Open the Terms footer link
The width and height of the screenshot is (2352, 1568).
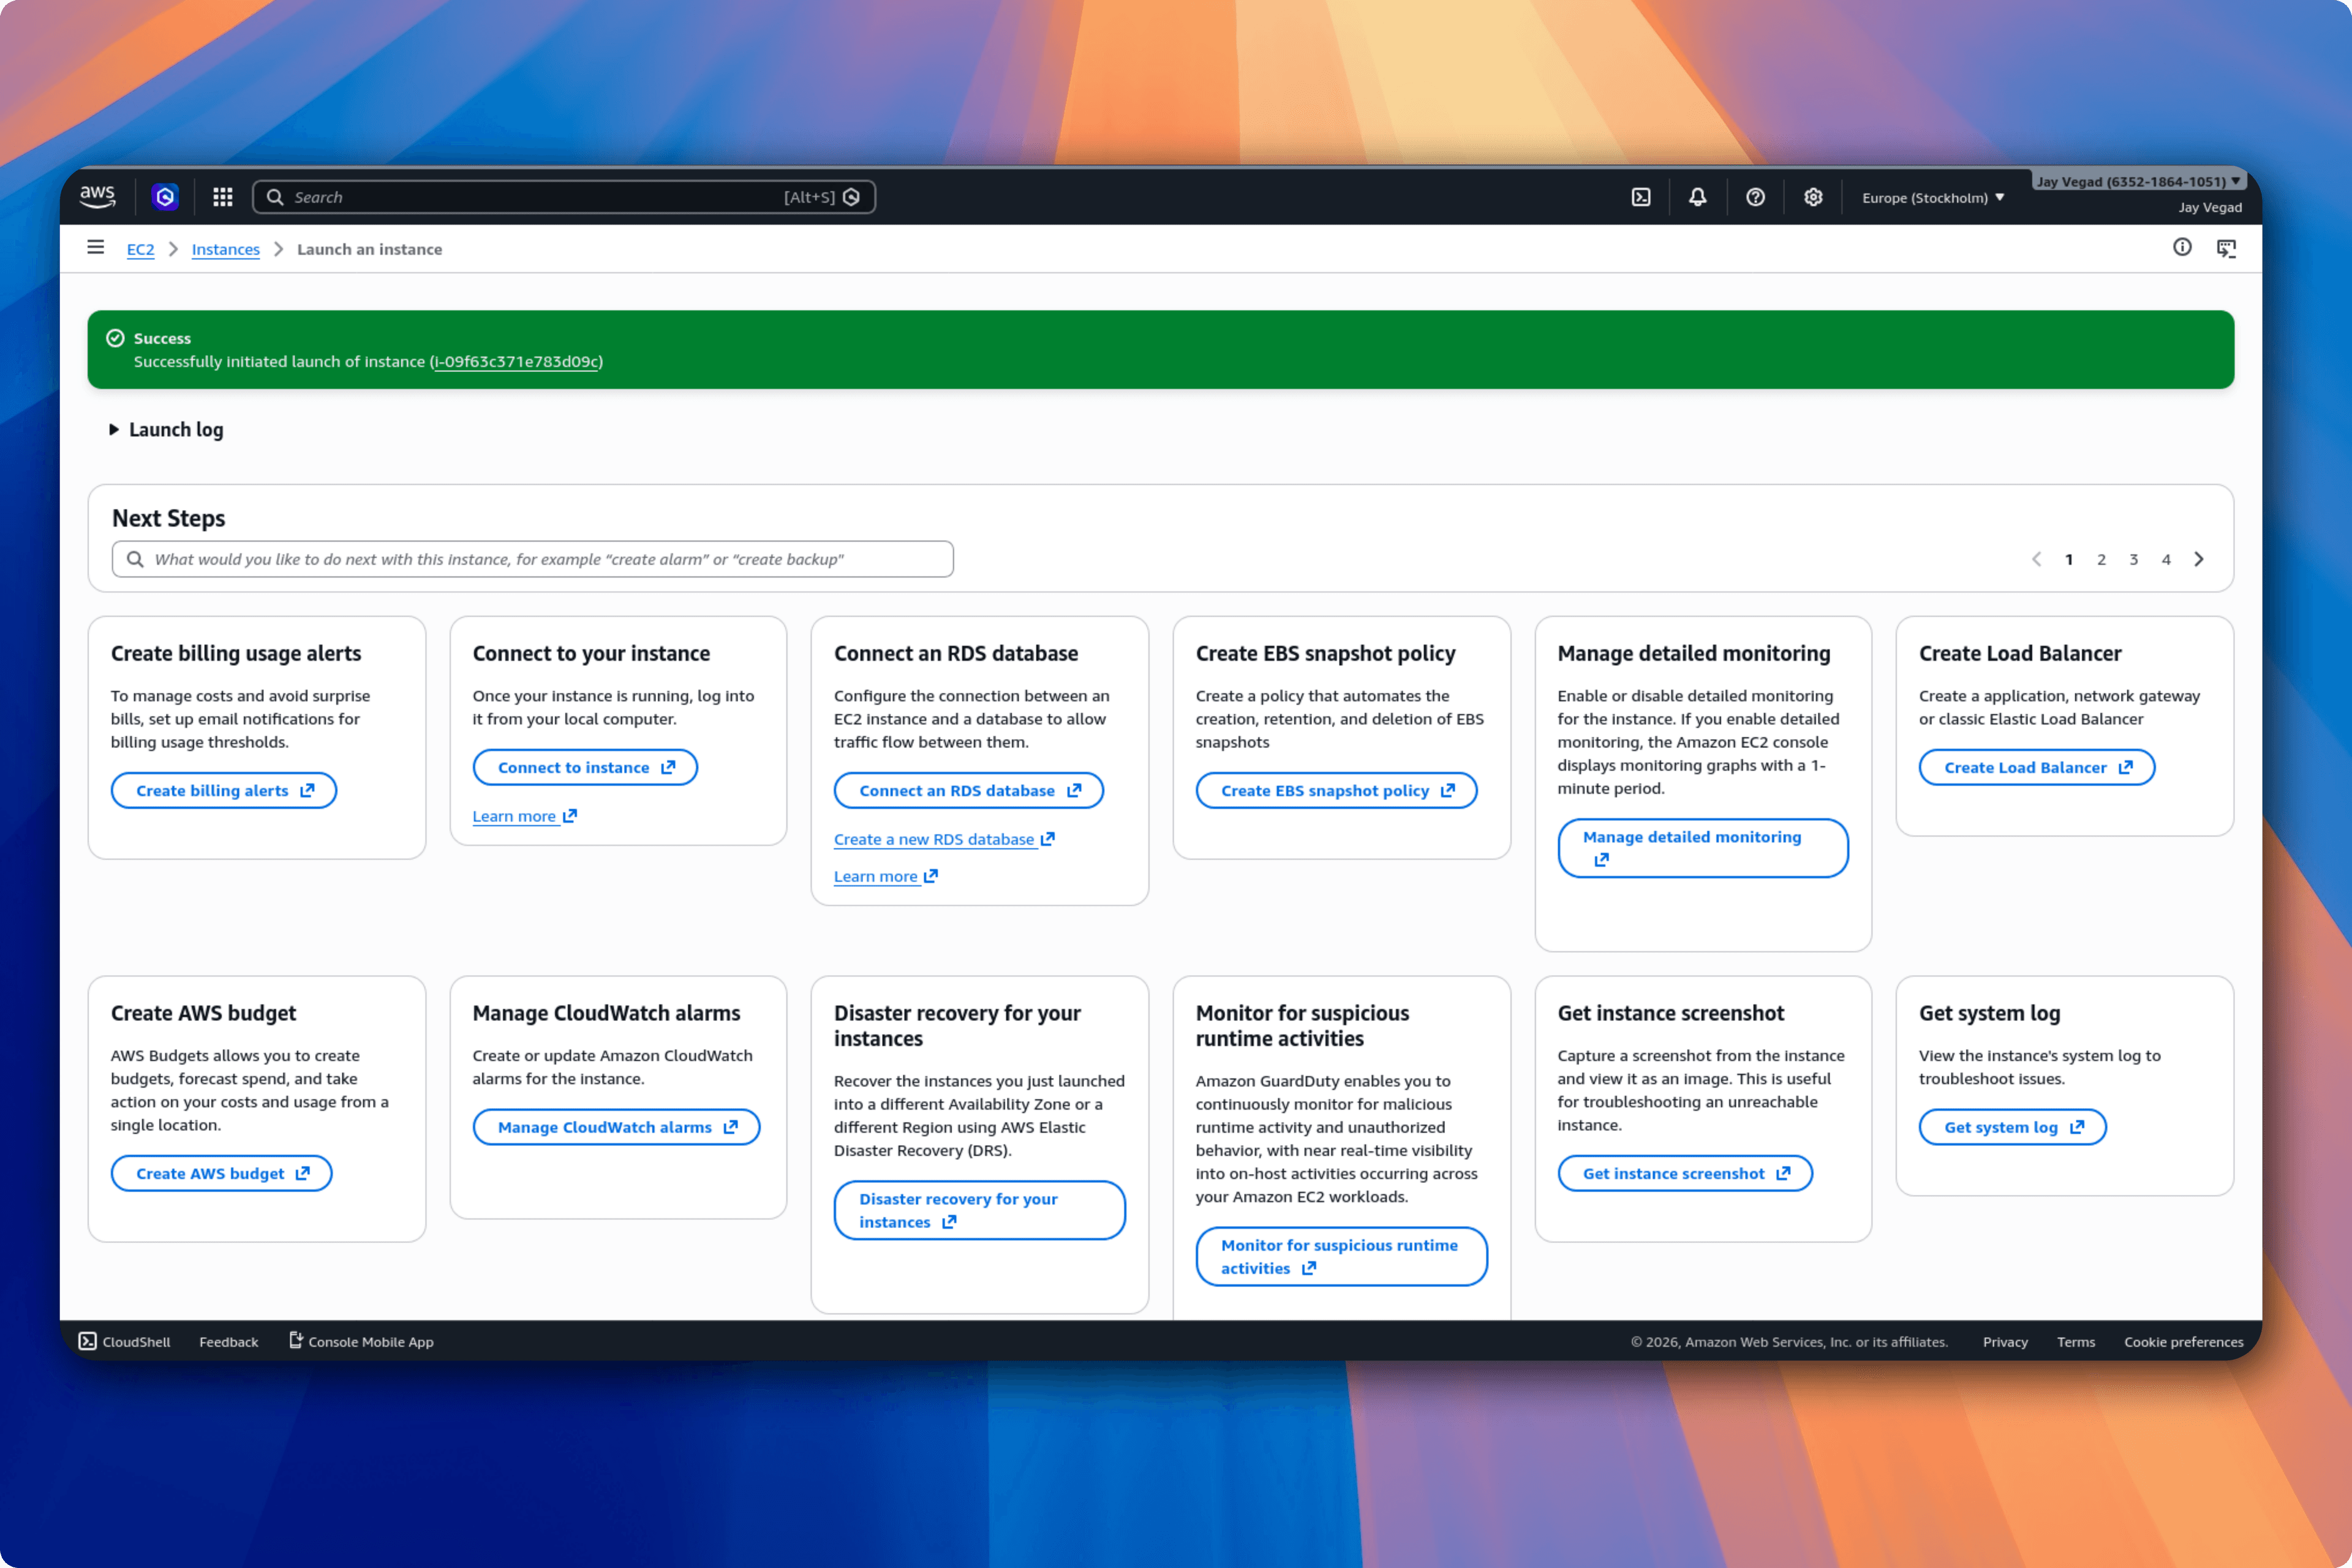coord(2076,1342)
